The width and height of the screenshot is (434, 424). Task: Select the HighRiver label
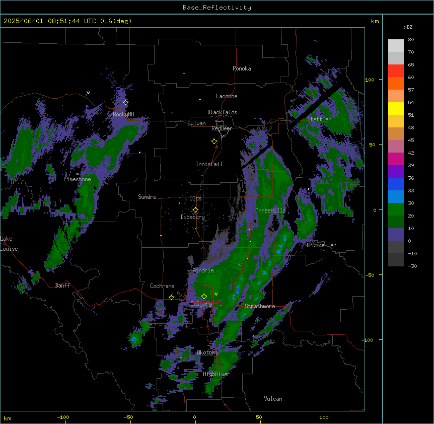click(x=216, y=374)
